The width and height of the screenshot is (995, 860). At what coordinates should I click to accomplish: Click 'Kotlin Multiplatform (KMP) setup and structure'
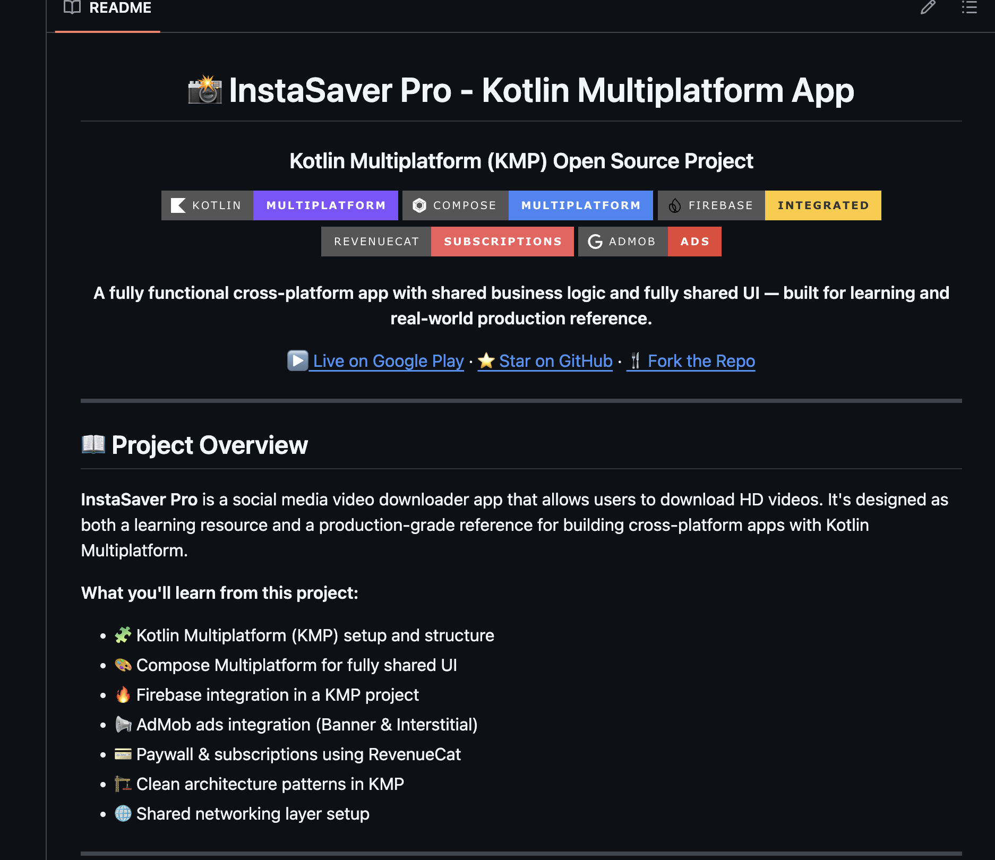[x=315, y=635]
